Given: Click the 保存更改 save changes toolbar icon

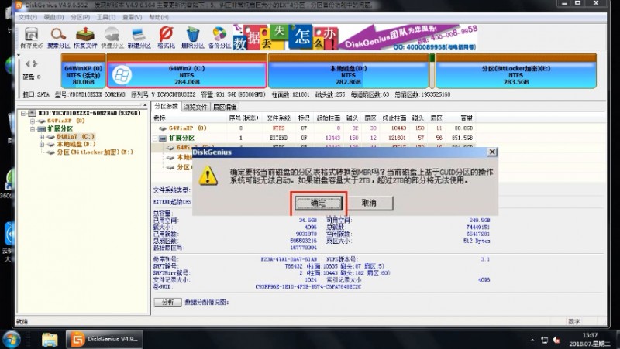Looking at the screenshot, I should [x=32, y=38].
